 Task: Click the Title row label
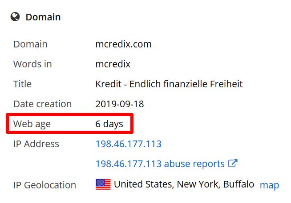(x=22, y=84)
